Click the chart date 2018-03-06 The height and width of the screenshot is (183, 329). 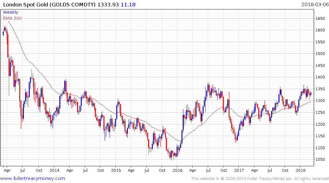315,4
